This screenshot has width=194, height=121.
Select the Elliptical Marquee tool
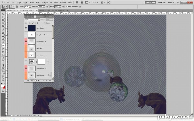tap(3, 17)
